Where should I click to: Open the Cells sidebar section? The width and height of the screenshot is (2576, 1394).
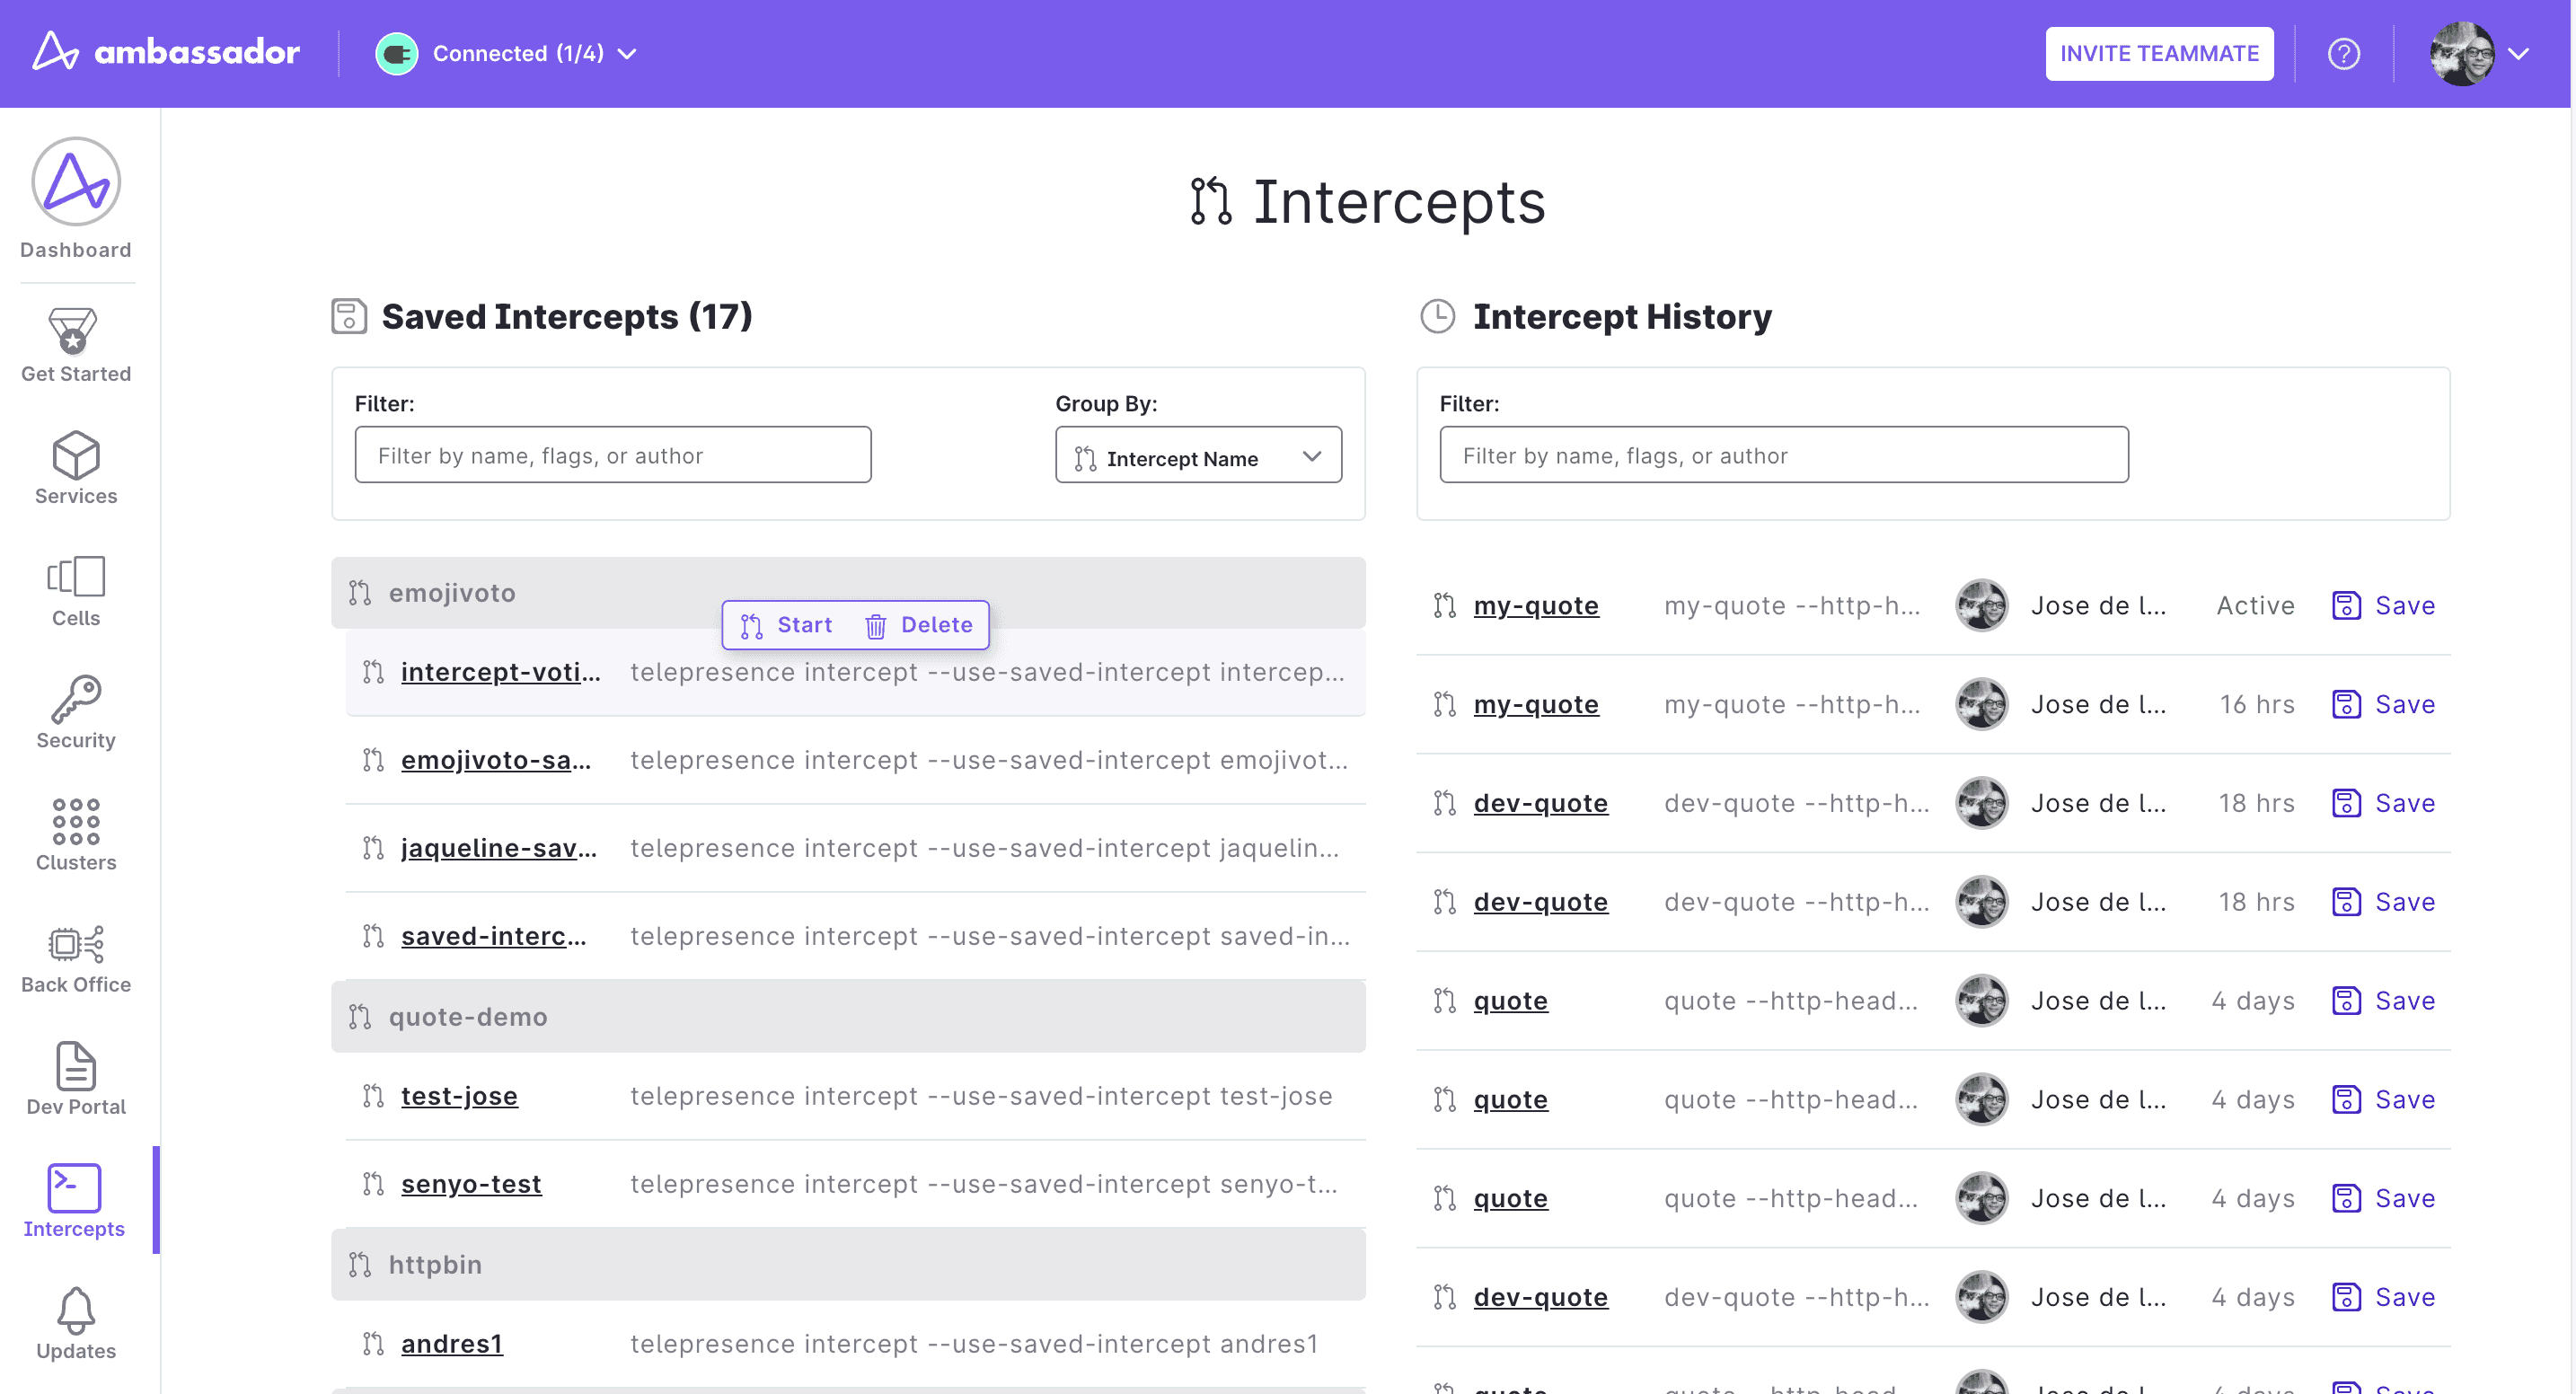[x=76, y=590]
